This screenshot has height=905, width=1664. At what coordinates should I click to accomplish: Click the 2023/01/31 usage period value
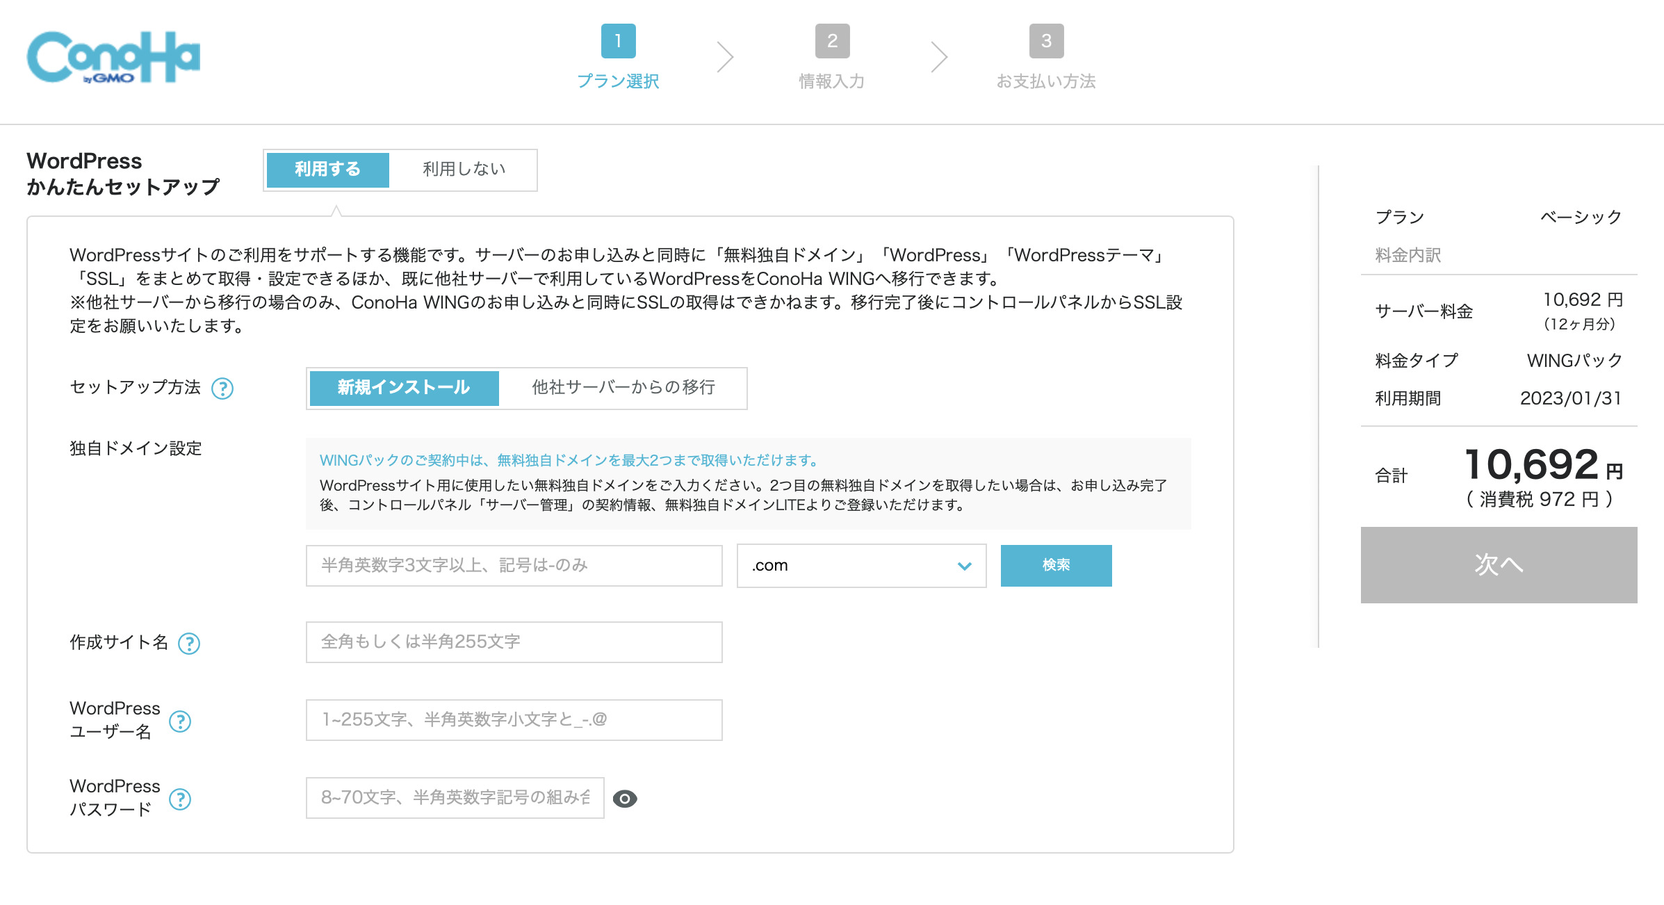[x=1571, y=398]
